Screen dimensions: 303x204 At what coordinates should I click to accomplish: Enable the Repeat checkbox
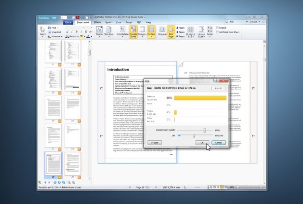click(217, 28)
